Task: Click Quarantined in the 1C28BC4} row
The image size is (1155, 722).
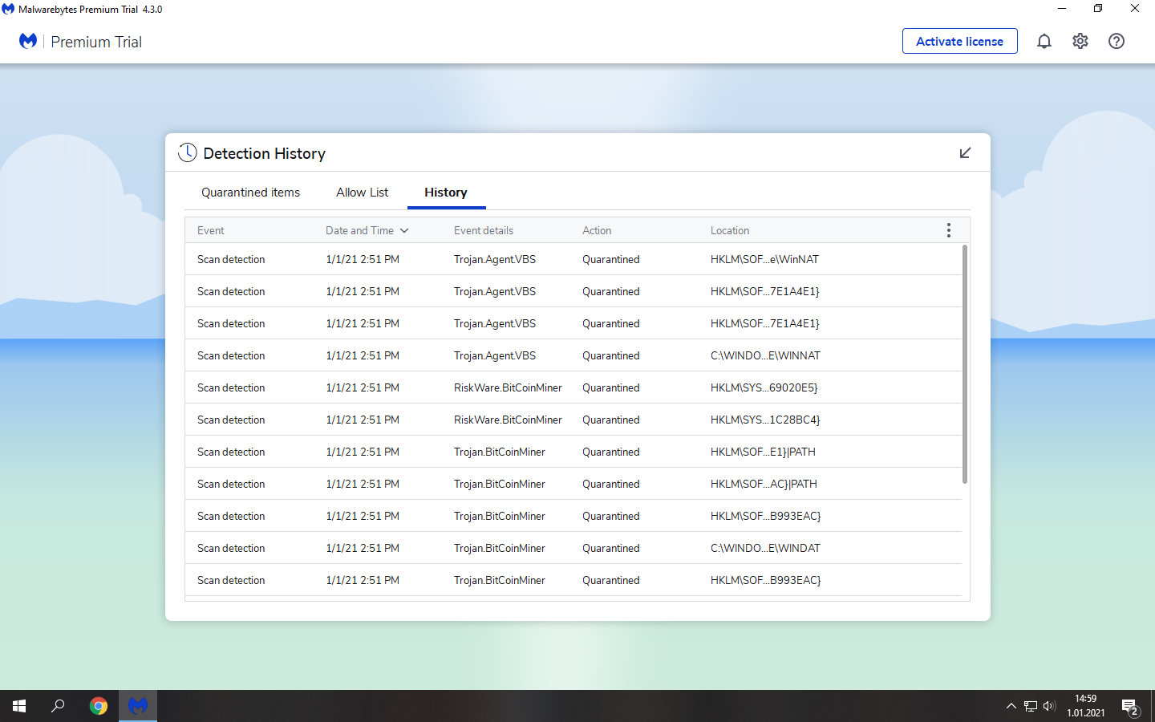Action: coord(611,420)
